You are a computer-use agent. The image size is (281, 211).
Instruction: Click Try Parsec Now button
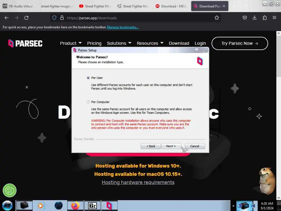pos(240,43)
